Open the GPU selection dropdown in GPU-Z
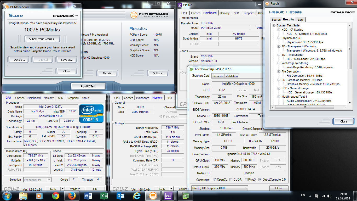Screen dimensions: 357x201 click(x=220, y=188)
